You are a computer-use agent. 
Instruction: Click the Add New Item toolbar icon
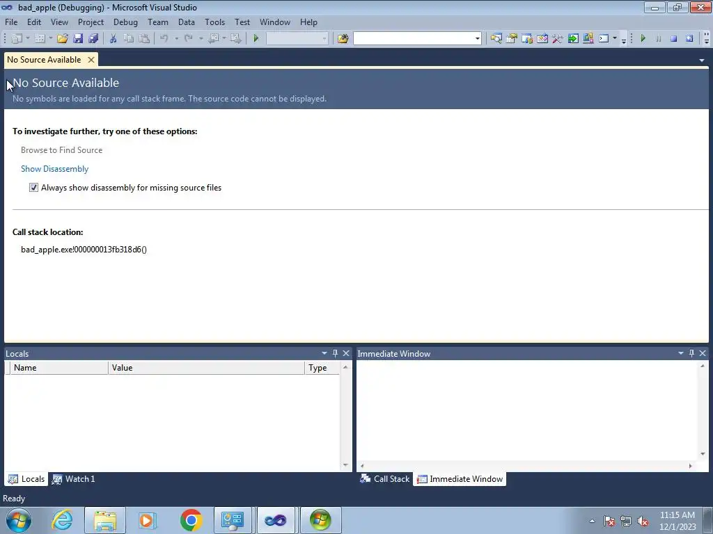tap(40, 39)
